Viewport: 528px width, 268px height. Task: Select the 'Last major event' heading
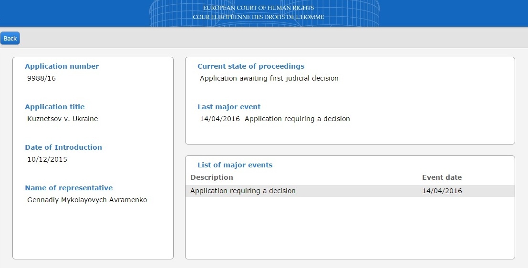tap(229, 107)
